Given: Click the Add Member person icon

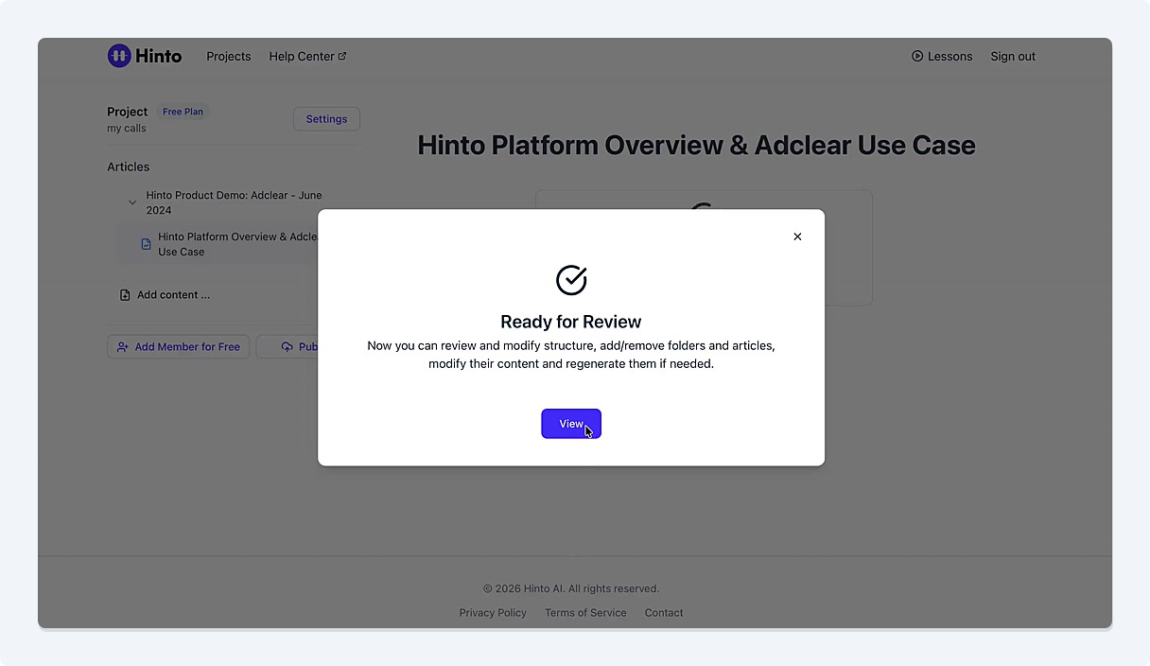Looking at the screenshot, I should [123, 347].
